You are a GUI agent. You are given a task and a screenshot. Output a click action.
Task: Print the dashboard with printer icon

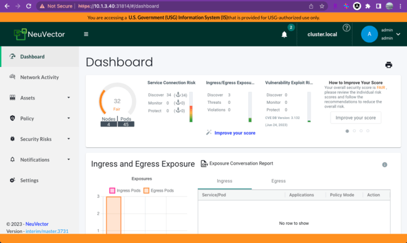pos(389,65)
